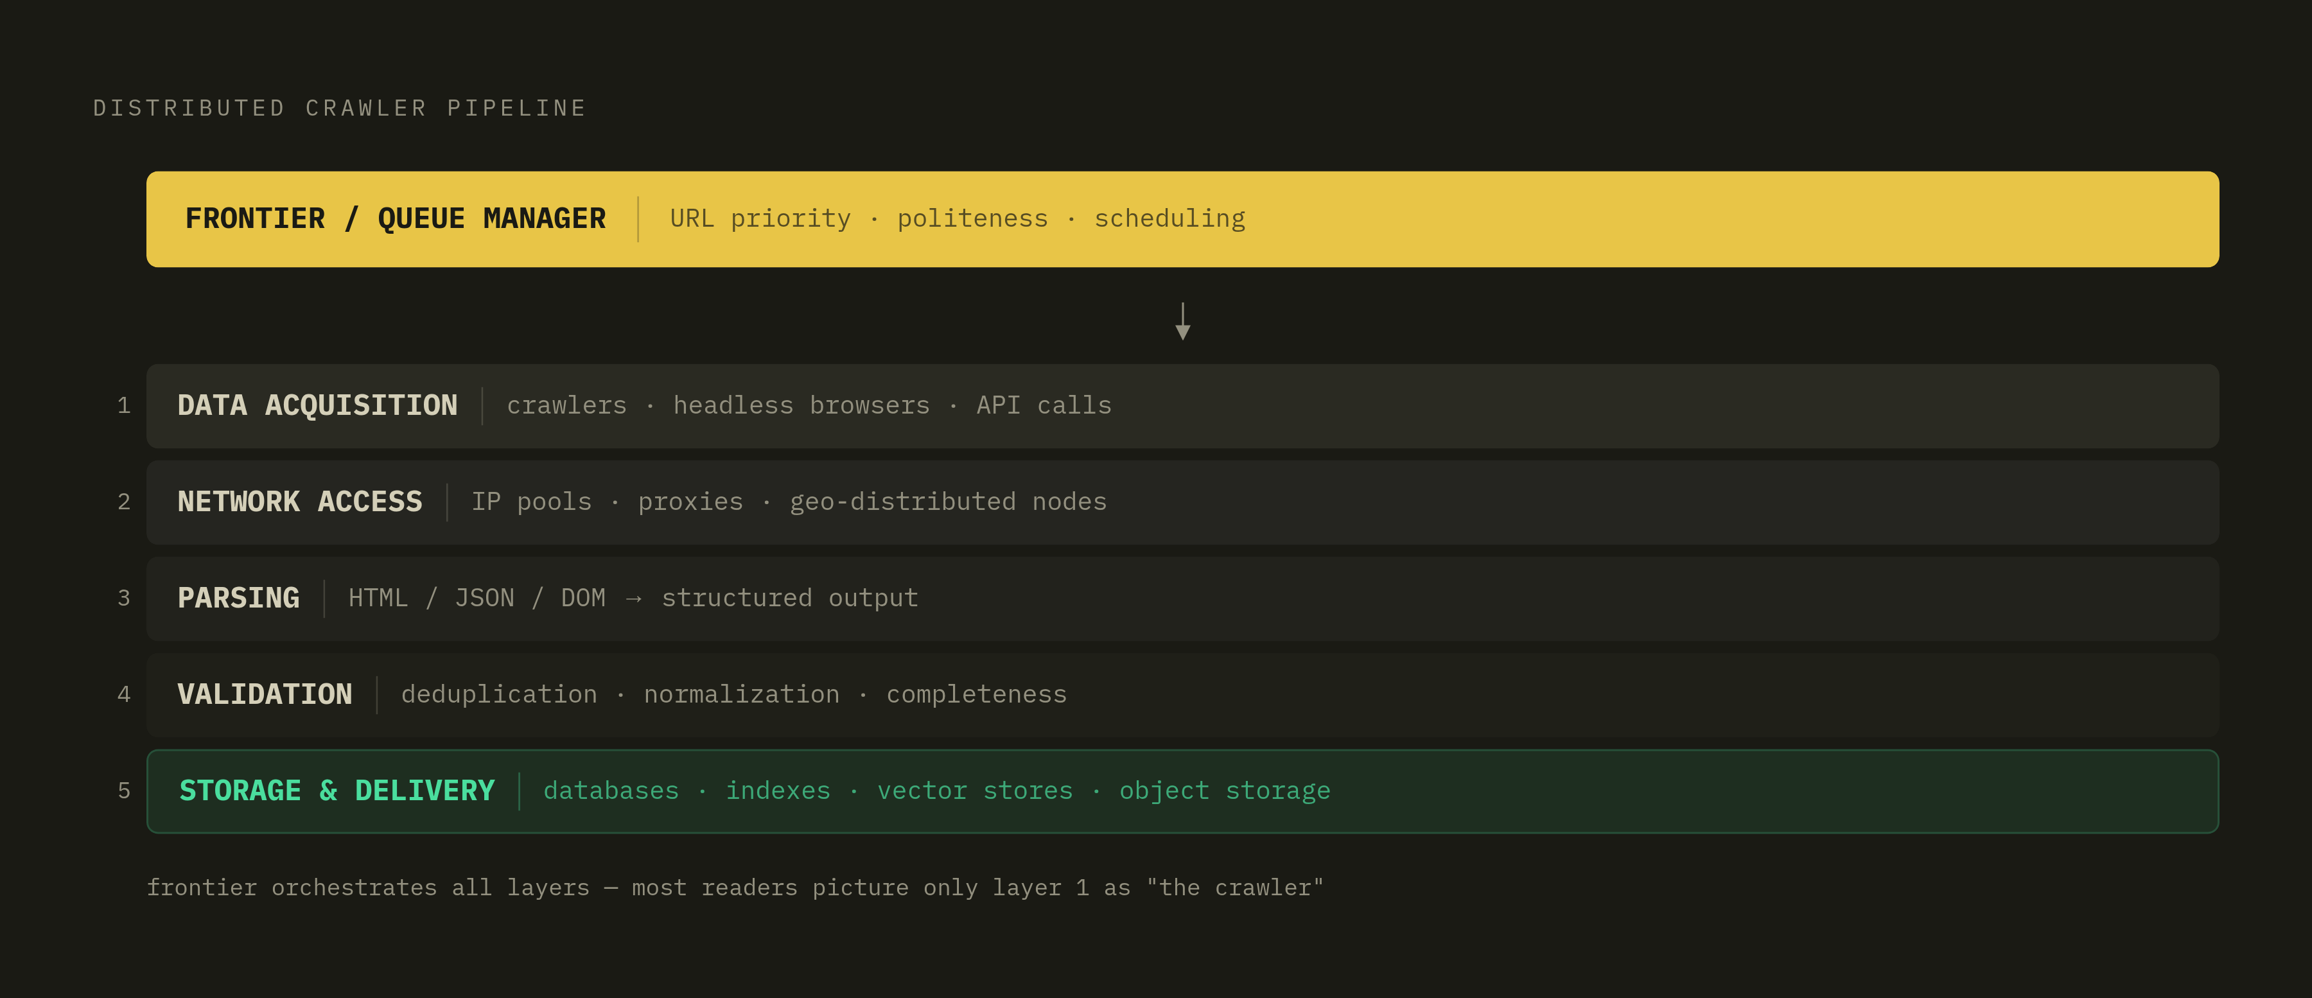Click layer number 3 beside Parsing
Viewport: 2312px width, 998px height.
[124, 598]
